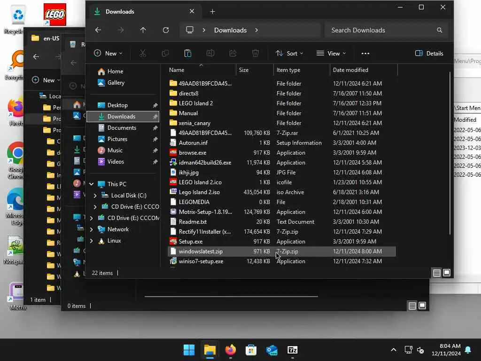
Task: Select the ikhji.jpg image file
Action: point(282,173)
